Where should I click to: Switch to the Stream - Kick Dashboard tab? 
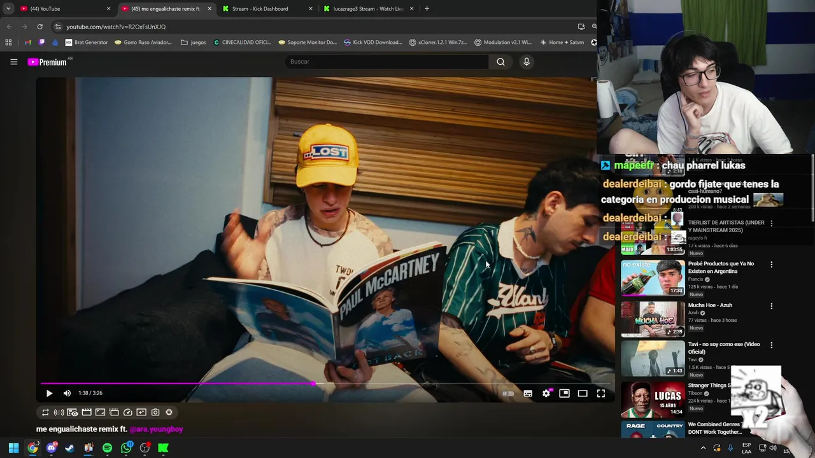(x=266, y=9)
